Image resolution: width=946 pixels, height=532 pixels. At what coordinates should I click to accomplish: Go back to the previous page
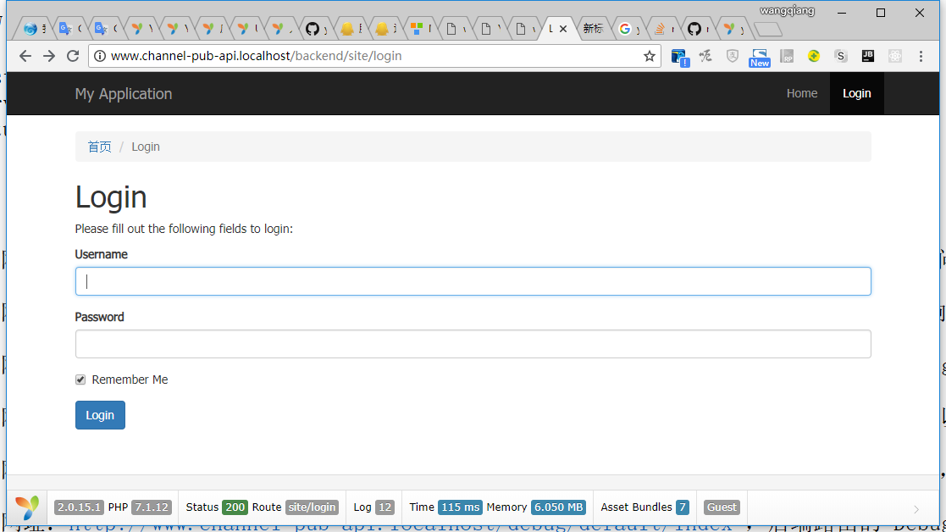(25, 56)
